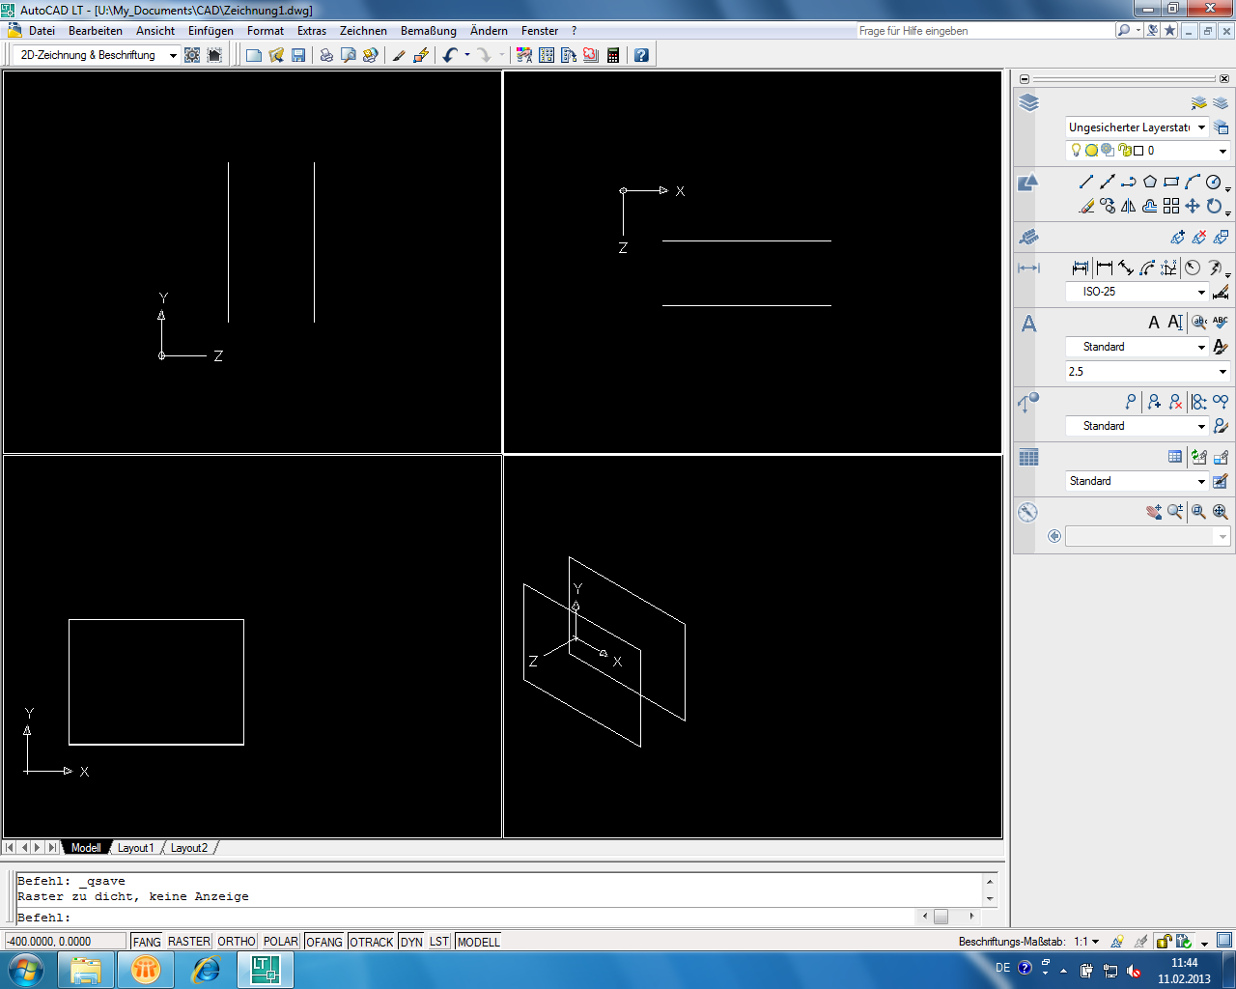Screen dimensions: 1236x989
Task: Open the text style Standard dropdown
Action: coord(1137,347)
